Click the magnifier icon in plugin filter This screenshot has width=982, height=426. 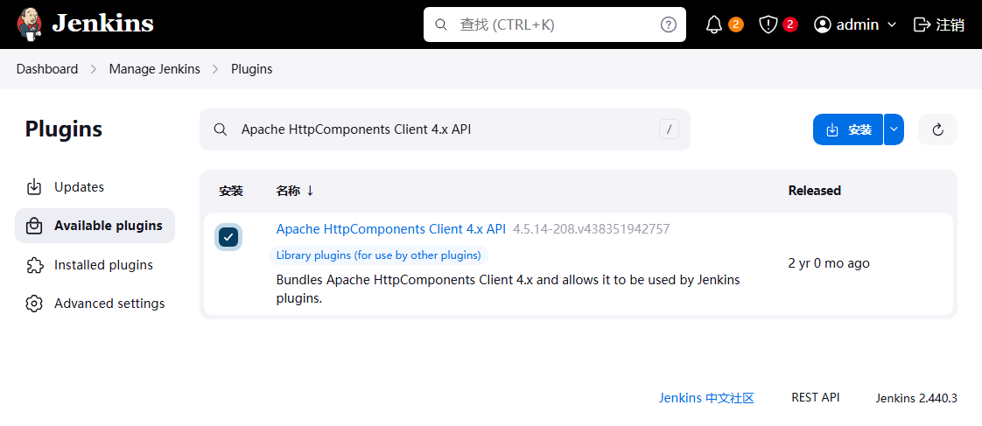coord(221,129)
